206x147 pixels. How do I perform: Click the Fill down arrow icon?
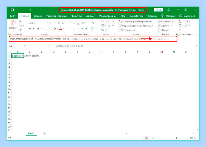(180, 25)
